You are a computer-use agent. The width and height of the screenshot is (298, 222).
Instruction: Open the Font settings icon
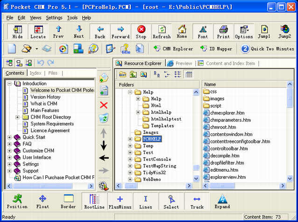coord(203,32)
